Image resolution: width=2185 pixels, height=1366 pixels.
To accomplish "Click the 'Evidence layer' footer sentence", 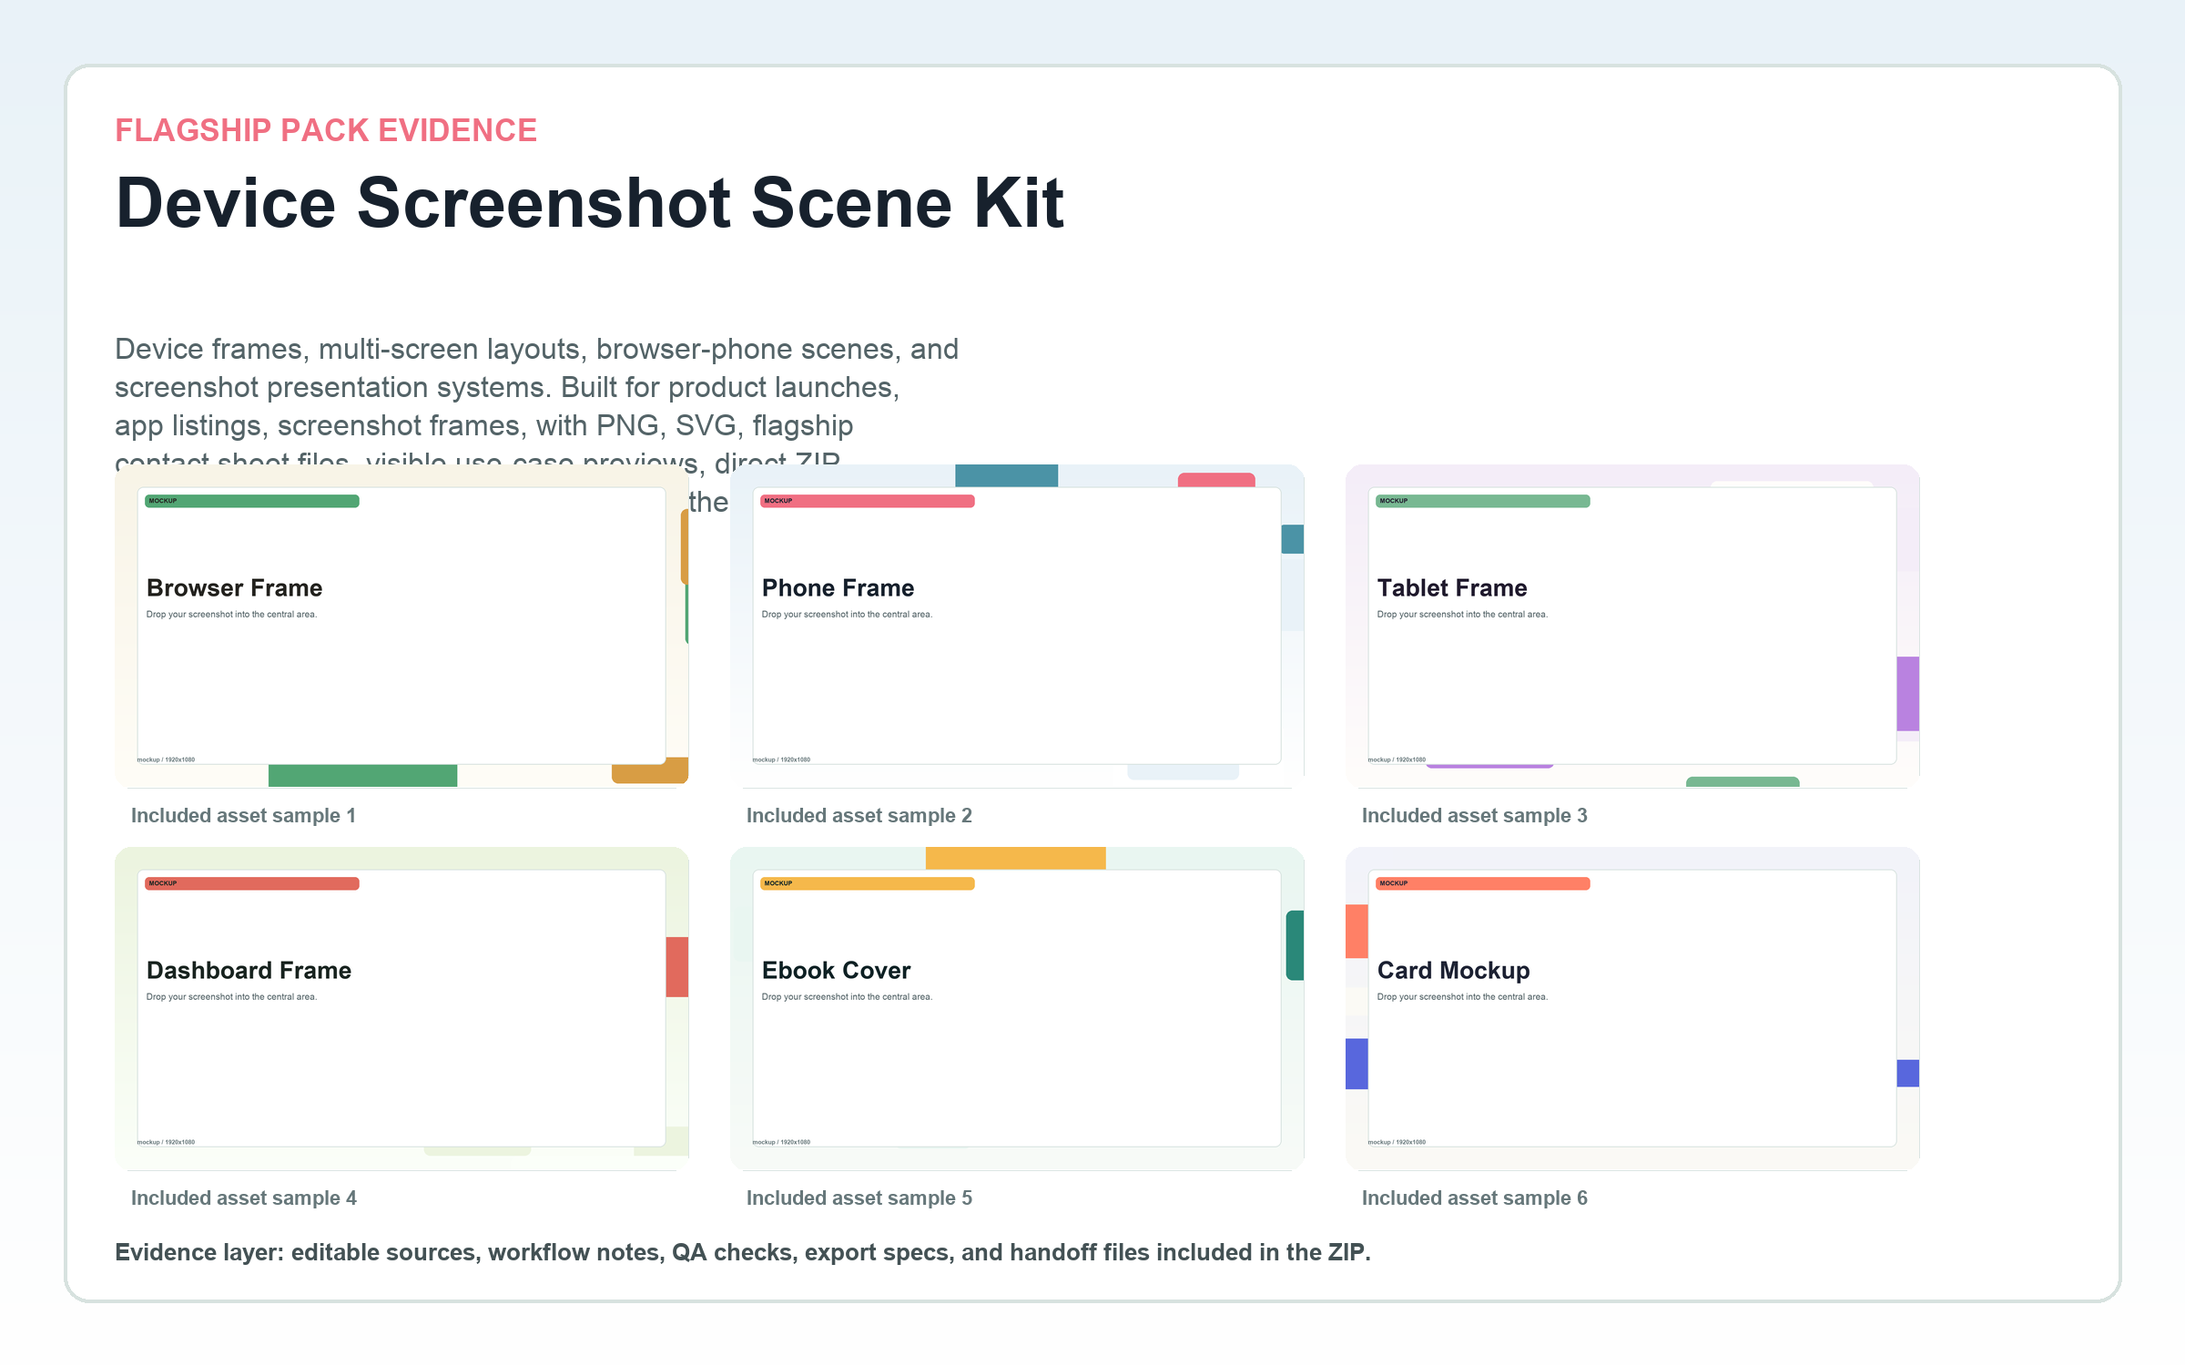I will pyautogui.click(x=743, y=1253).
